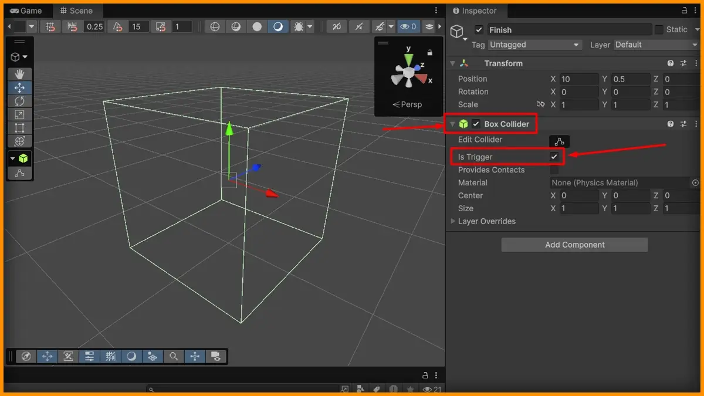Open the debug draw mode dropdown arrow
The height and width of the screenshot is (396, 704).
click(310, 26)
